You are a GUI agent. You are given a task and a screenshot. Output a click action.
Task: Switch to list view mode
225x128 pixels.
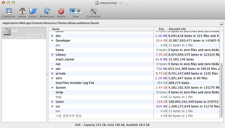[73, 11]
